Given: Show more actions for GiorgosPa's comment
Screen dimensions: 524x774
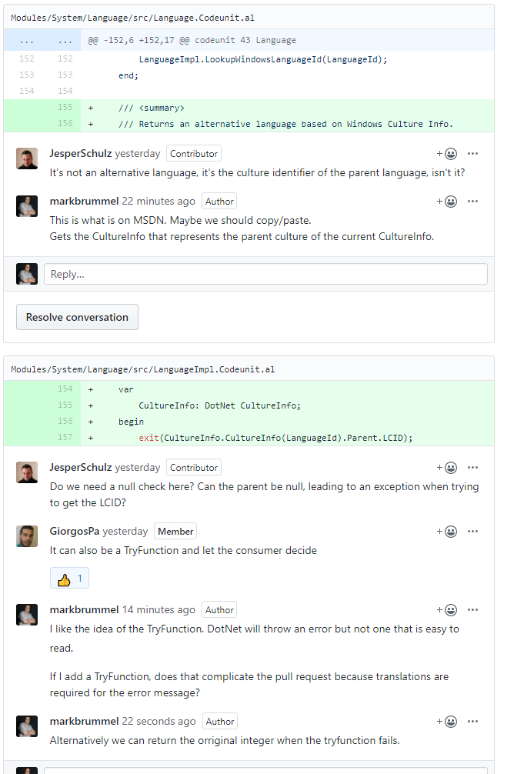Looking at the screenshot, I should click(x=472, y=532).
